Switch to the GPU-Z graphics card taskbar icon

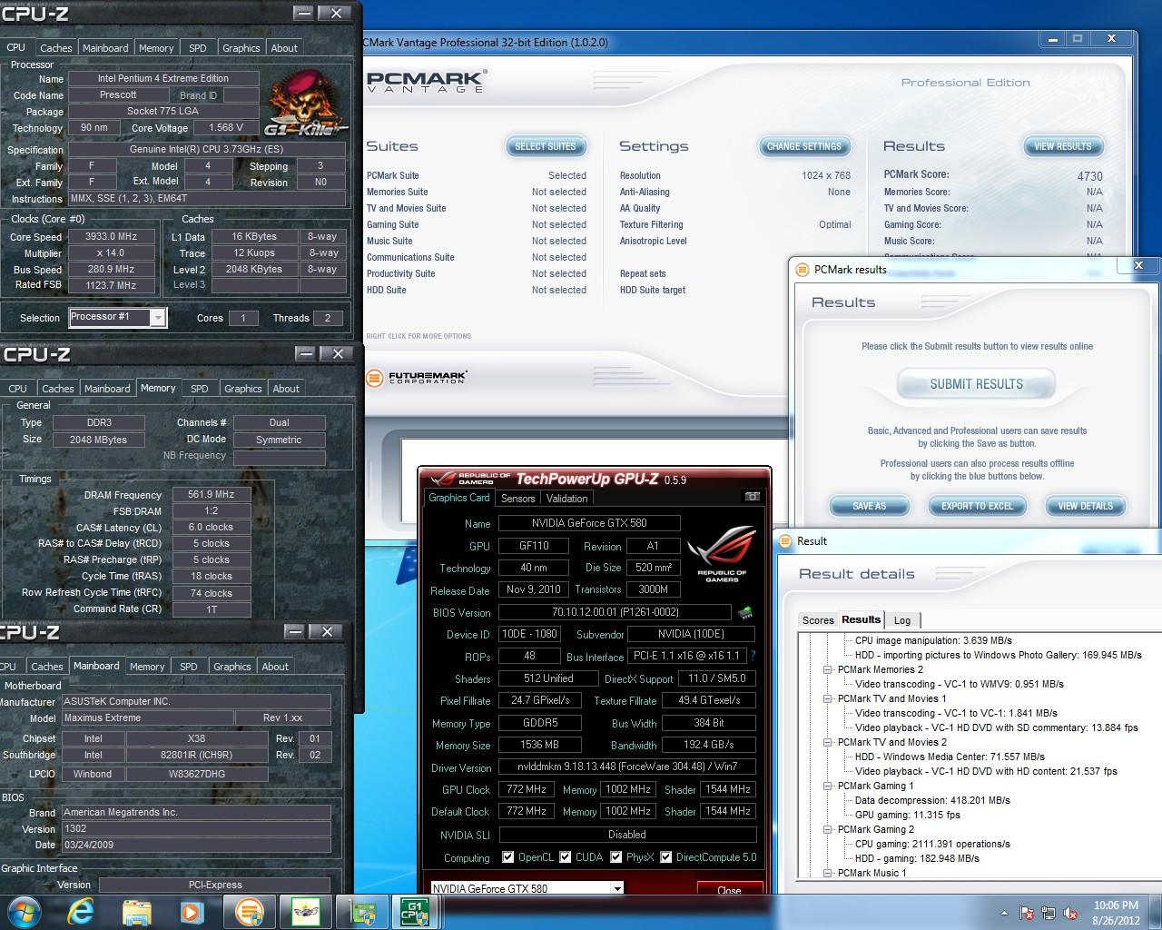point(363,911)
